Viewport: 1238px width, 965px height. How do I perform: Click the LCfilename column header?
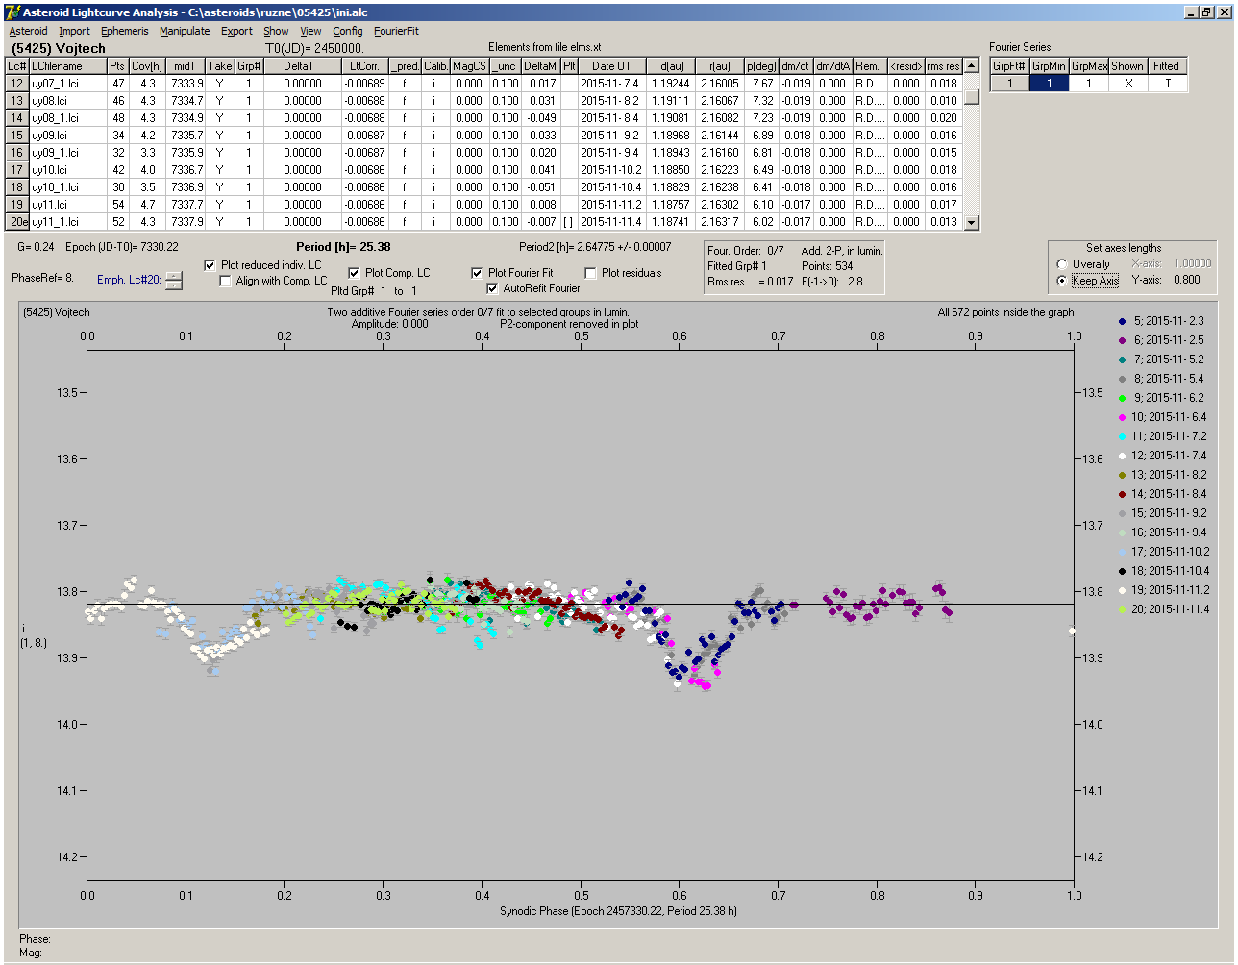[x=67, y=66]
